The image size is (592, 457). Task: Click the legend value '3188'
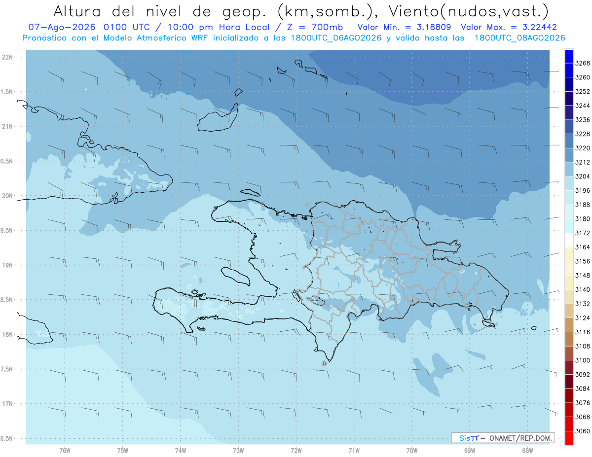click(583, 205)
